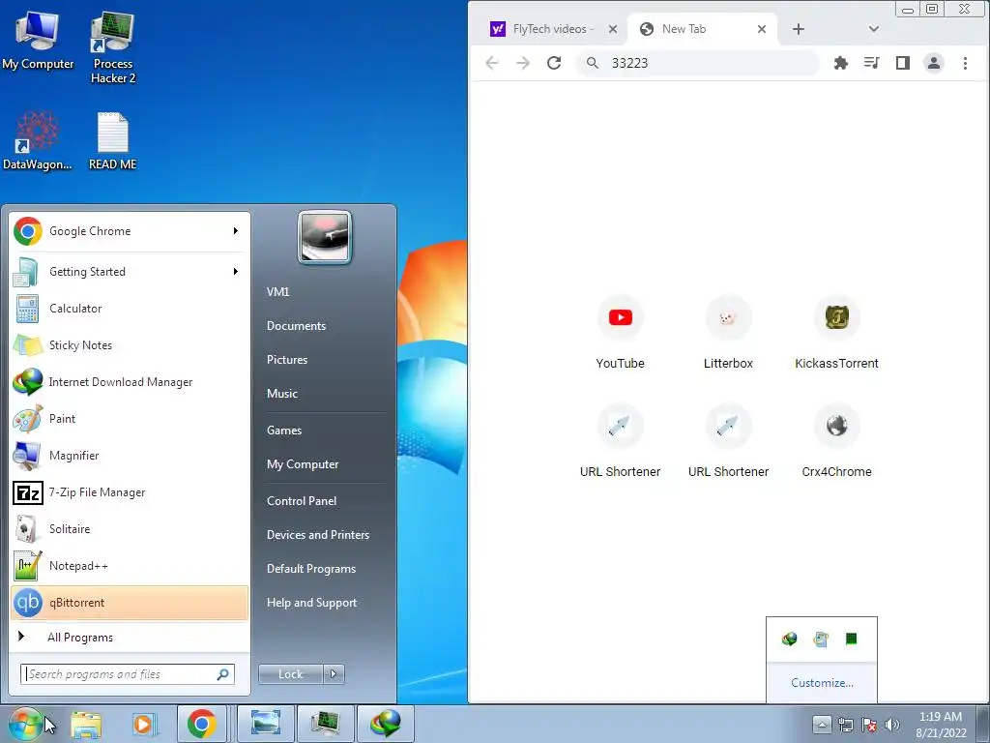This screenshot has height=743, width=990.
Task: Click green Process Hacker tray popup icon
Action: [851, 639]
